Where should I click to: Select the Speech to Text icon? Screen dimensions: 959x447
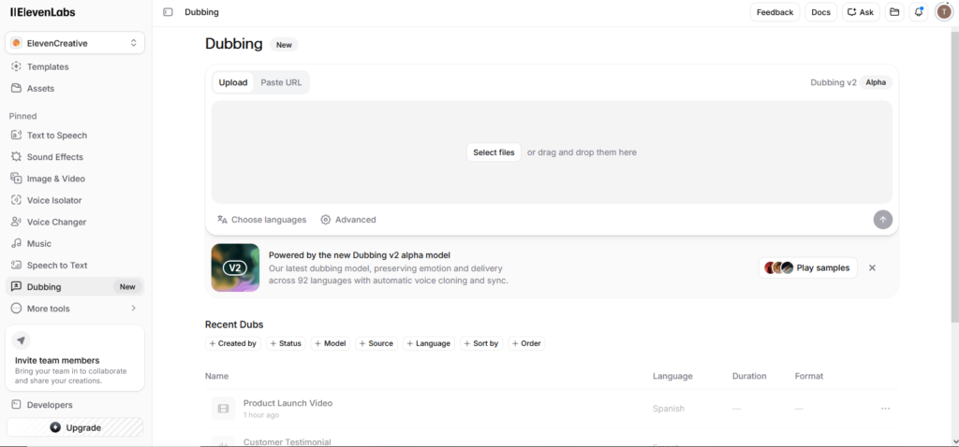point(17,265)
